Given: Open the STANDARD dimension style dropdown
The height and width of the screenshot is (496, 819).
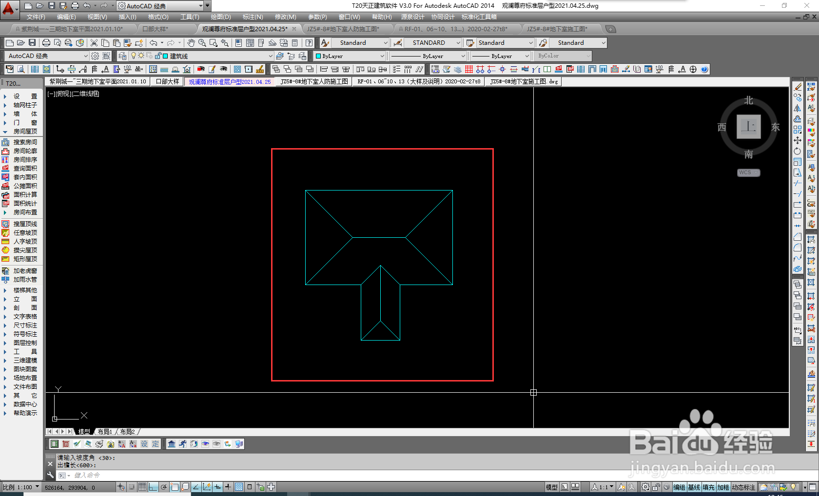Looking at the screenshot, I should click(x=433, y=43).
